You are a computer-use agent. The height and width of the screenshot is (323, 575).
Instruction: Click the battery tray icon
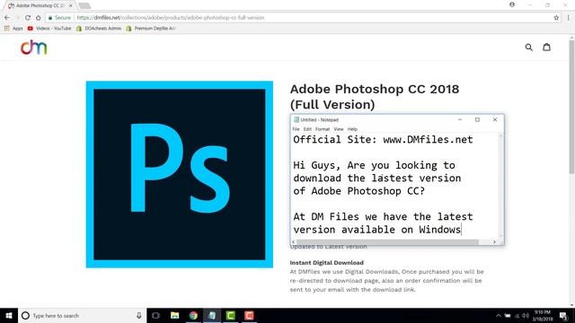point(508,315)
